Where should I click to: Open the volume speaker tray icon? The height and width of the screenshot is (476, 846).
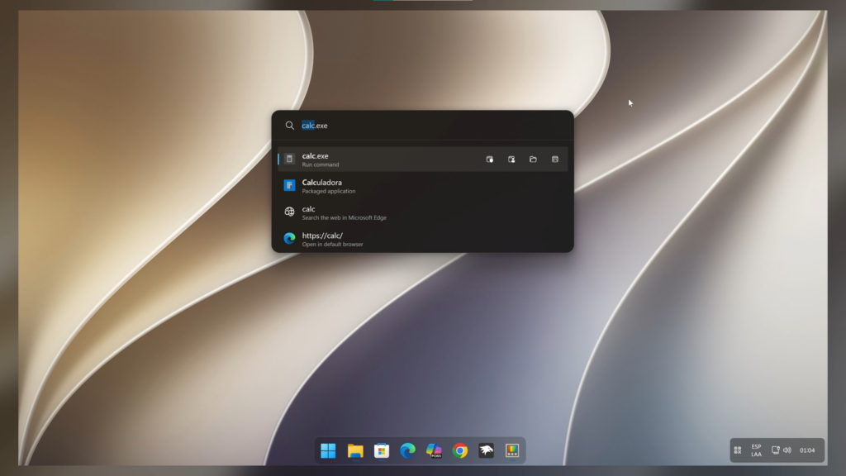pyautogui.click(x=787, y=450)
